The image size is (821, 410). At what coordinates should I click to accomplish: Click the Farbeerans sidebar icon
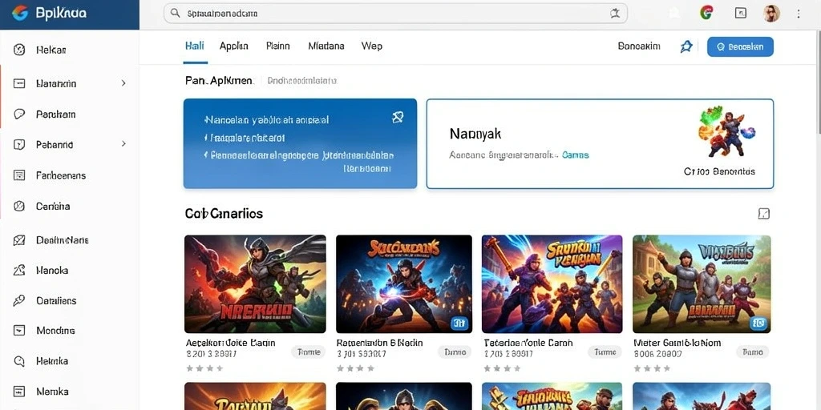point(19,175)
